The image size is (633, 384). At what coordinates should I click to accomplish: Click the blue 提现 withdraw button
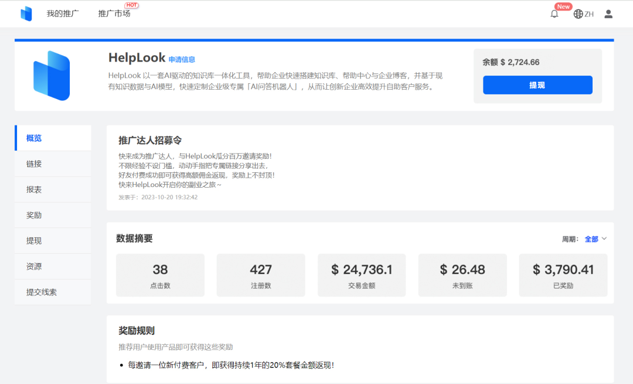click(x=537, y=85)
